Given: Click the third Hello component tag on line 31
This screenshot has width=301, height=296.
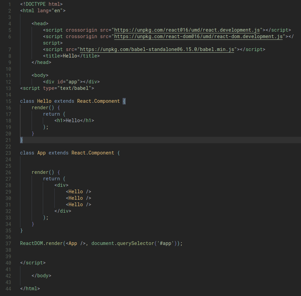Looking at the screenshot, I should pos(78,204).
